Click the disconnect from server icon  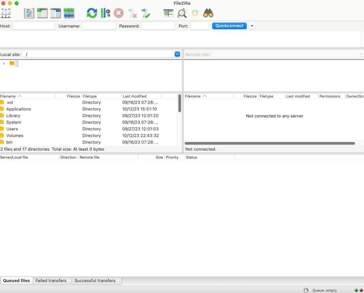pyautogui.click(x=132, y=13)
